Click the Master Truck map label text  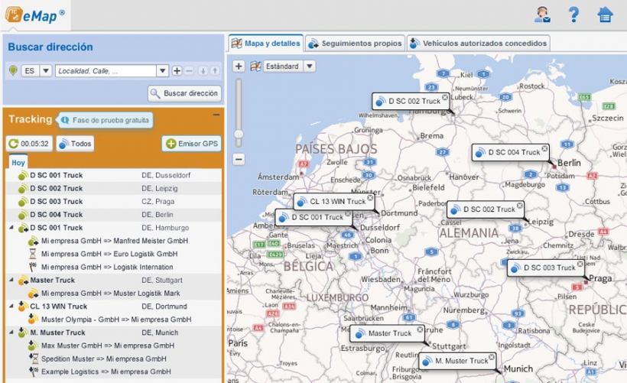click(x=390, y=333)
